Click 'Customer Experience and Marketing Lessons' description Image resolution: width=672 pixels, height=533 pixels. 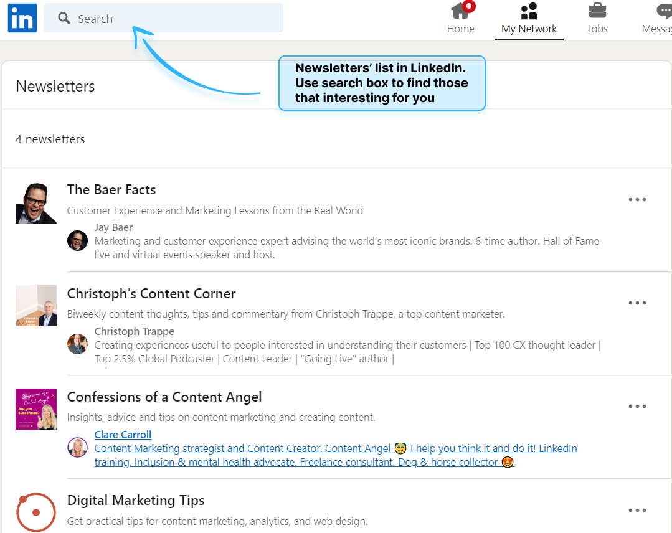(x=215, y=210)
